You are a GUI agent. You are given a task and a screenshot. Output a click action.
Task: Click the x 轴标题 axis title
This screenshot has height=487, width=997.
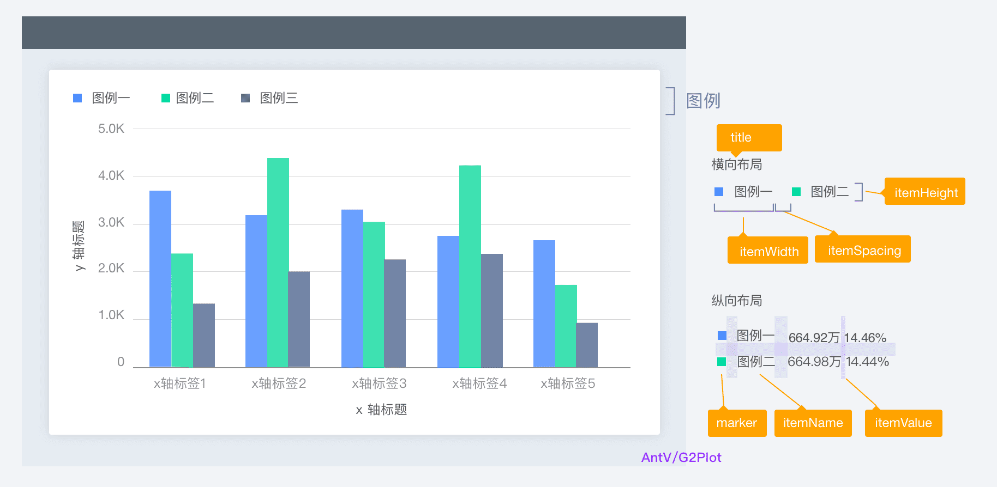[x=381, y=410]
